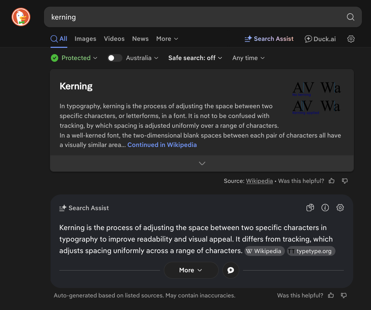This screenshot has width=371, height=310.
Task: Click the Auto-generated disclaimer text
Action: point(145,295)
